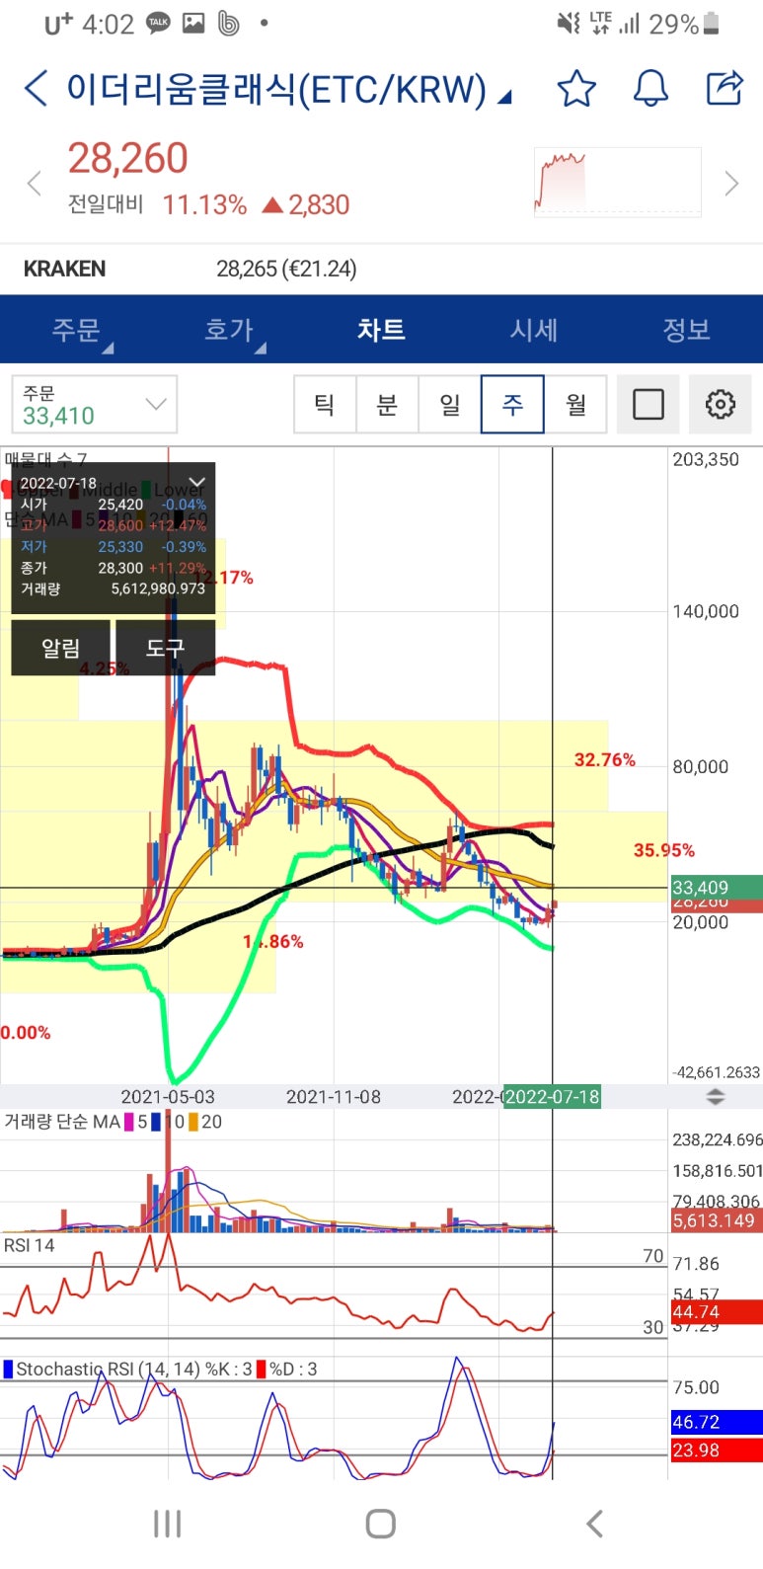Screen dimensions: 763x1569
Task: Toggle fullscreen chart square icon
Action: coord(649,405)
